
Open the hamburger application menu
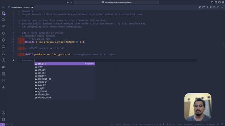4,7
